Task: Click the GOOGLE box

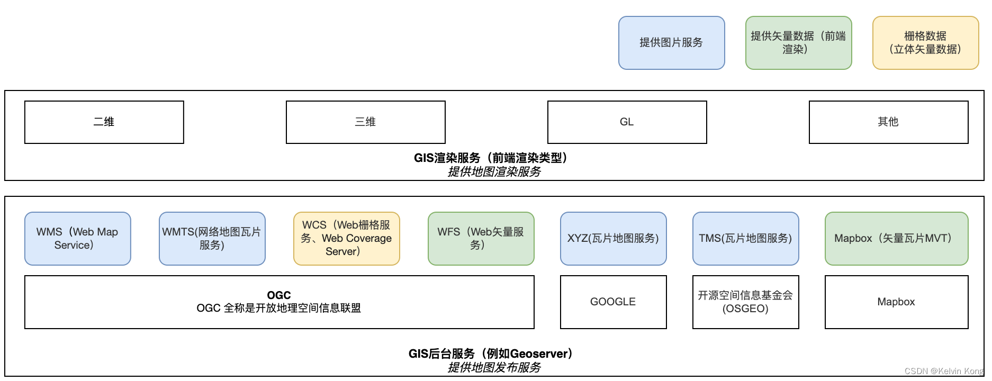Action: tap(614, 302)
